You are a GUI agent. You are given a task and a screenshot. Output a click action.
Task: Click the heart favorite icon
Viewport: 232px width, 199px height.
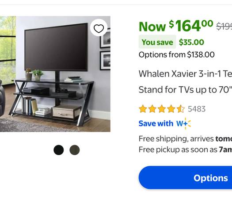[x=99, y=28]
